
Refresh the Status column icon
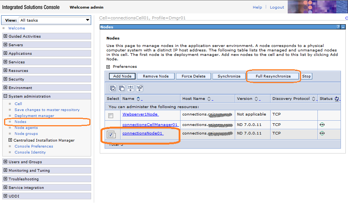(x=337, y=99)
